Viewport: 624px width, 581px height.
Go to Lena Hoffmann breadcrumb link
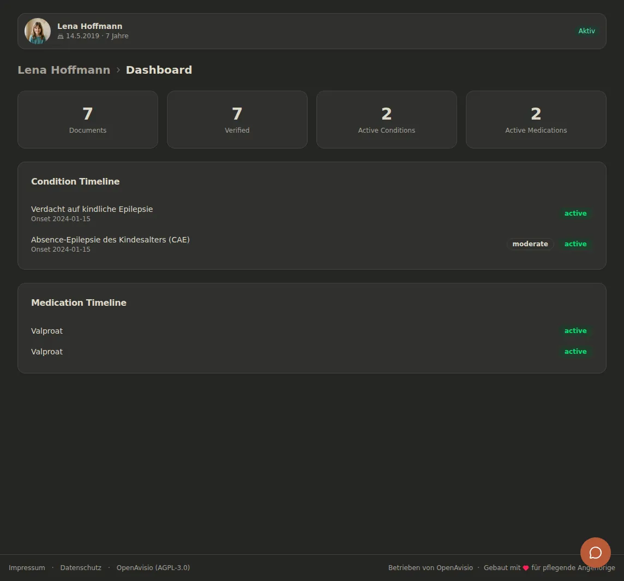coord(64,70)
